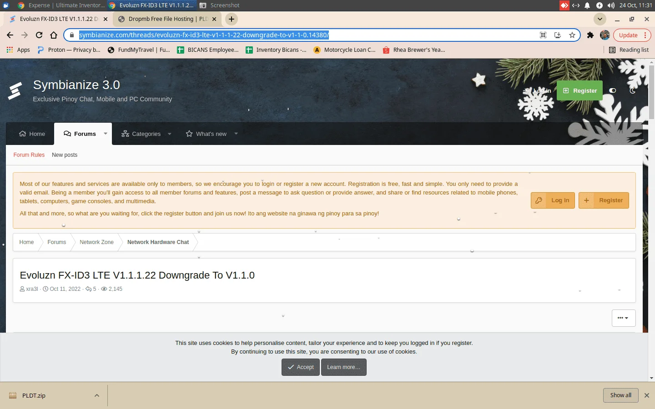Open Proton Privacy bookmark
This screenshot has height=409, width=655.
(69, 50)
